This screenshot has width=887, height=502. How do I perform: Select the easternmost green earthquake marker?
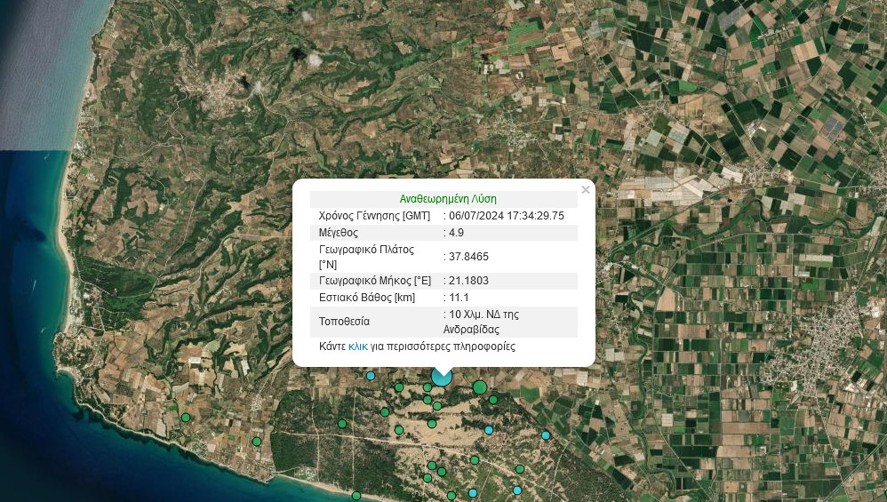pyautogui.click(x=520, y=469)
